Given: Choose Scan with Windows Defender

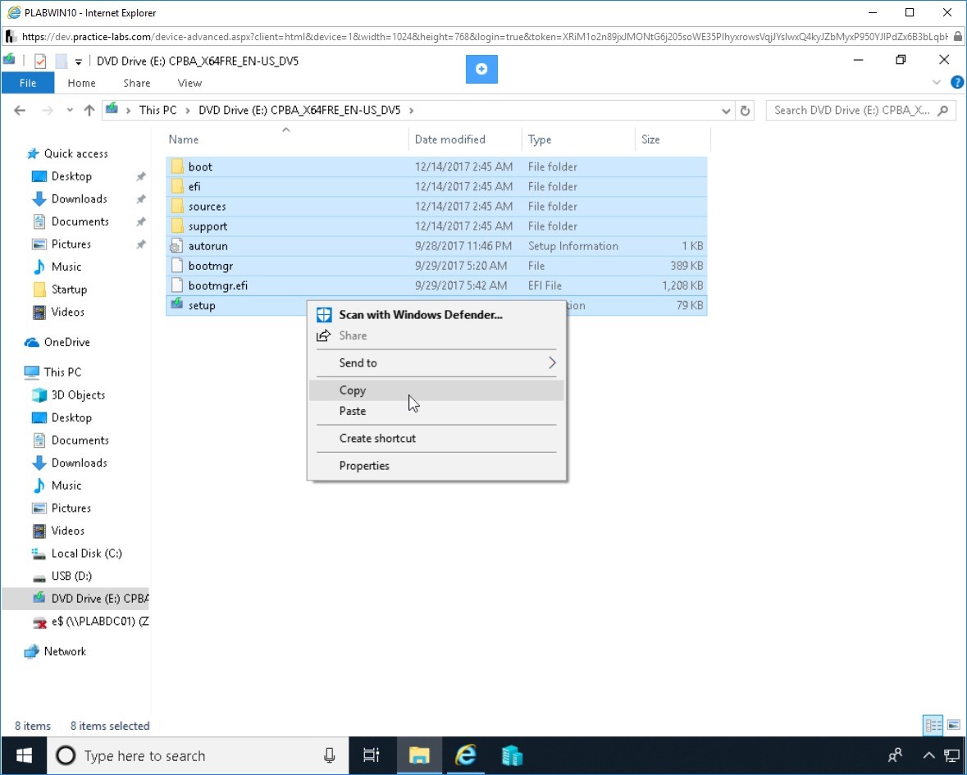Looking at the screenshot, I should click(436, 314).
